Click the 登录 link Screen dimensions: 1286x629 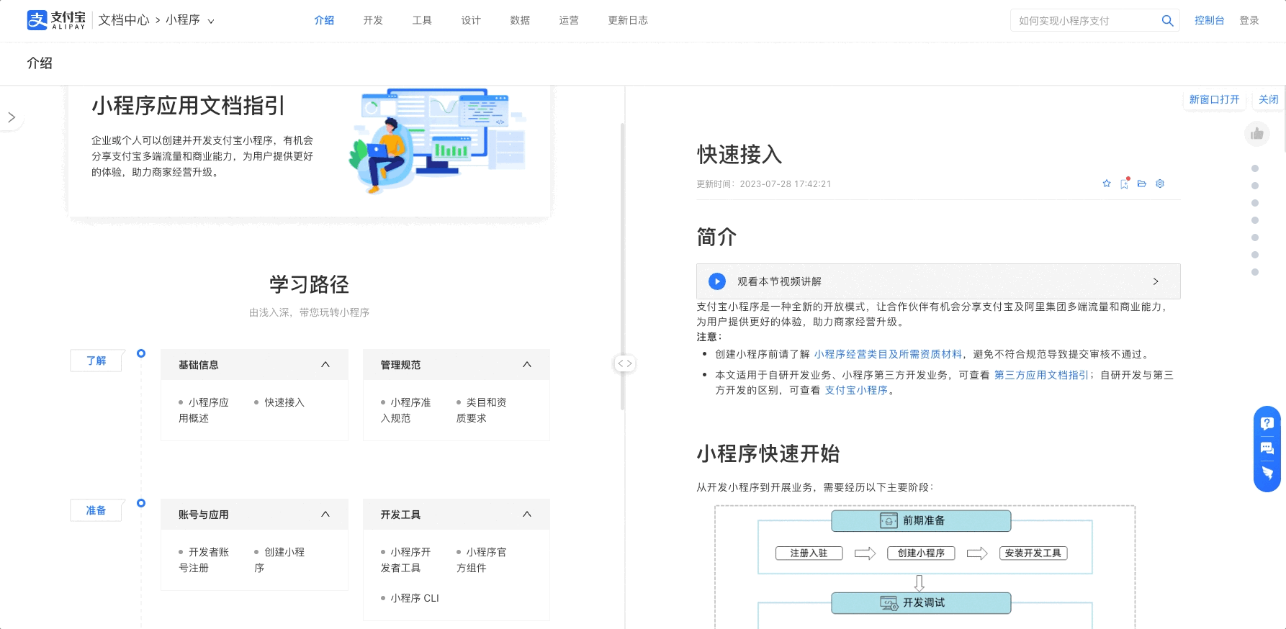(1249, 20)
